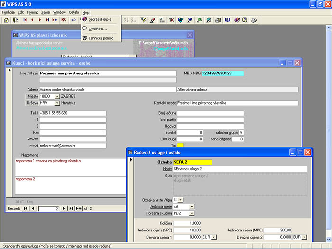Click filter by selection toolbar icon
This screenshot has height=249, width=332.
(x=143, y=20)
